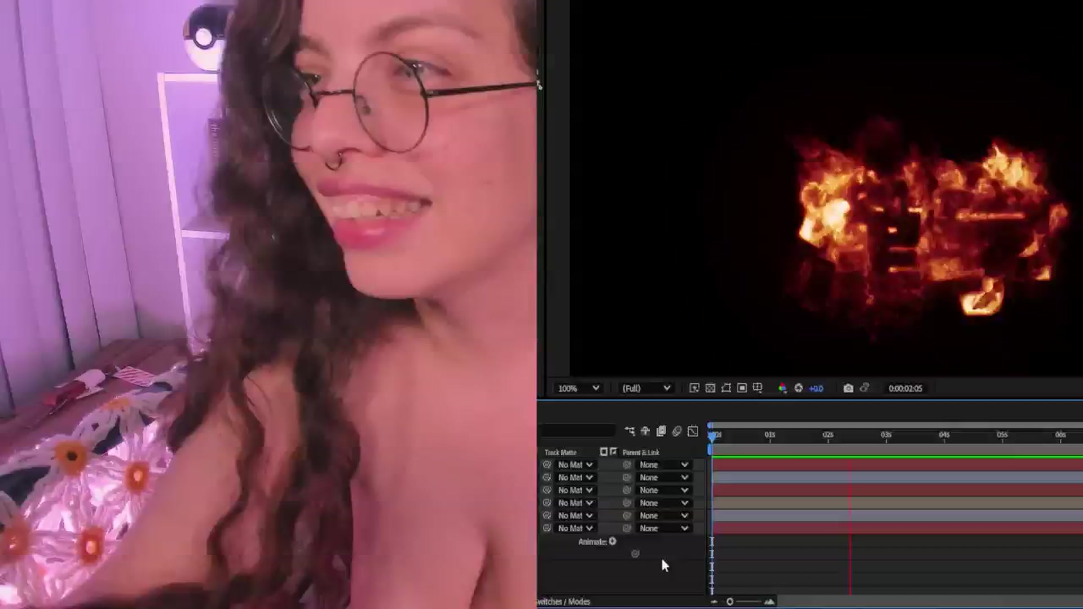Image resolution: width=1083 pixels, height=609 pixels.
Task: Toggle Switches / Modes columns
Action: [563, 602]
